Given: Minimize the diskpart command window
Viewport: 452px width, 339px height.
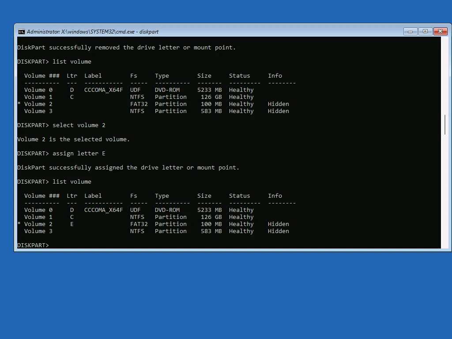Looking at the screenshot, I should [x=410, y=31].
